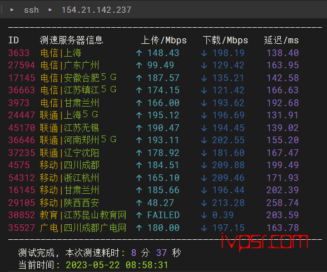Click the 下载/Mbps column header
This screenshot has height=272, width=327.
(x=225, y=40)
